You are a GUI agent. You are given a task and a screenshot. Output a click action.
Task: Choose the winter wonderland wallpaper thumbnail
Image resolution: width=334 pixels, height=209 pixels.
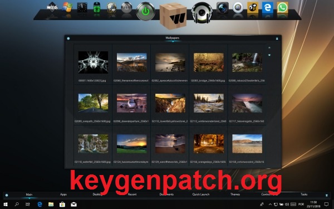[209, 103]
